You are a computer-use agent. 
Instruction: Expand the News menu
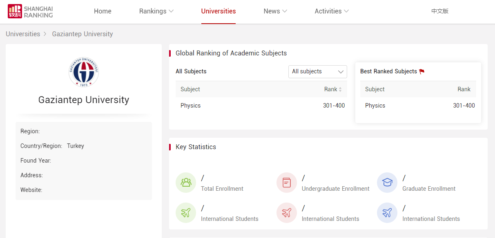click(x=275, y=11)
